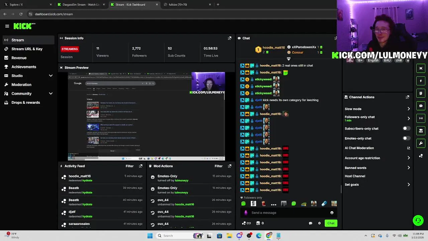Screen dimensions: 428x241
Task: Switch to the fullsize (70×70) browser tab
Action: pos(187,5)
